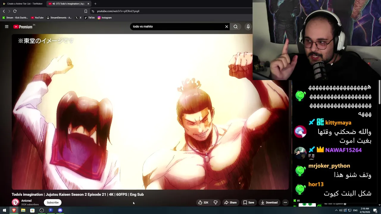Click the chat overlay scrollbar
381x214 pixels.
pyautogui.click(x=380, y=92)
